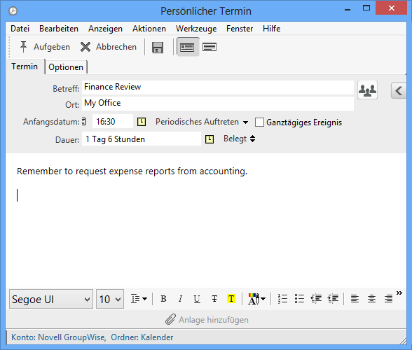Insert a numbered list

click(x=282, y=299)
